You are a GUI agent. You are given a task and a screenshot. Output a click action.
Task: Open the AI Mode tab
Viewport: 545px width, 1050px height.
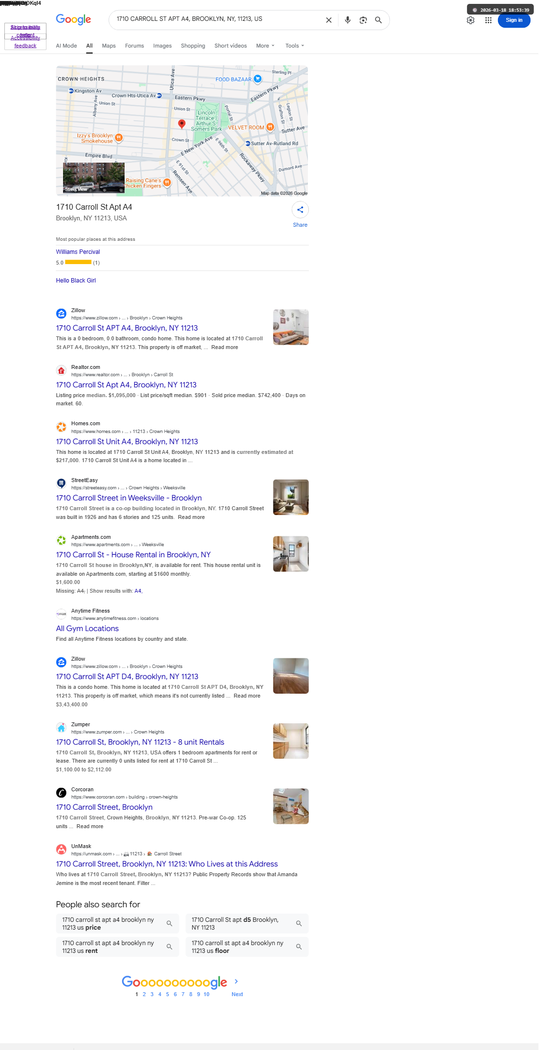coord(66,46)
